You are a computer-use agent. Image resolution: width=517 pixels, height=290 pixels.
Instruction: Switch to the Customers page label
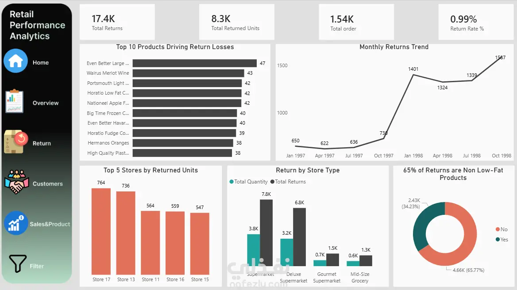[x=47, y=183]
